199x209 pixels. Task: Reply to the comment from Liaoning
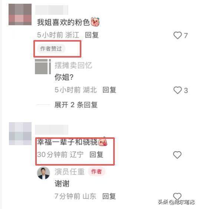(97, 155)
